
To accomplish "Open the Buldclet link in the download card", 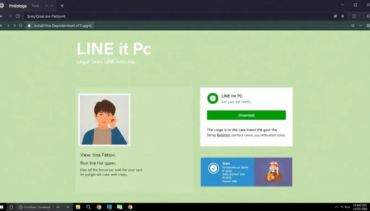I will pyautogui.click(x=223, y=135).
